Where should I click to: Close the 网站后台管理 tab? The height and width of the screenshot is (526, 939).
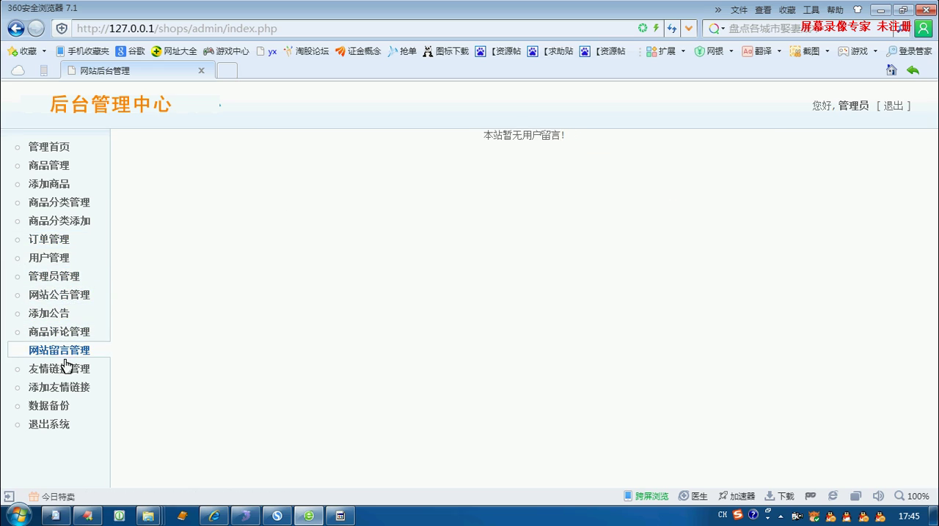pos(202,70)
